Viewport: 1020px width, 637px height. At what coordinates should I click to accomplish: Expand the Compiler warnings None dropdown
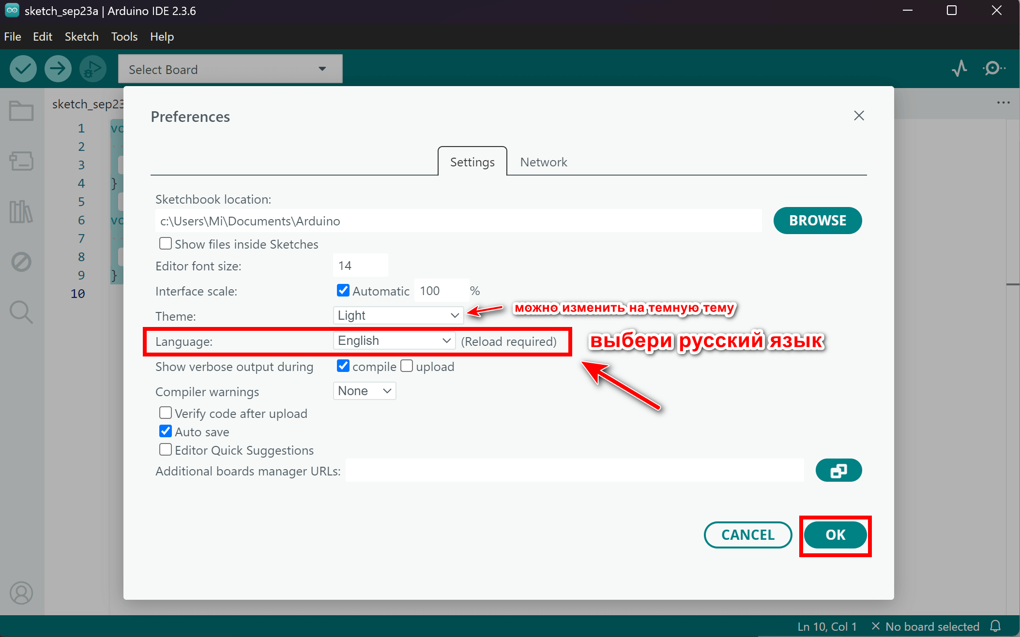[x=364, y=391]
